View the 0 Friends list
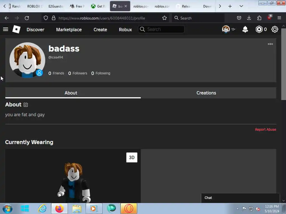 (56, 73)
